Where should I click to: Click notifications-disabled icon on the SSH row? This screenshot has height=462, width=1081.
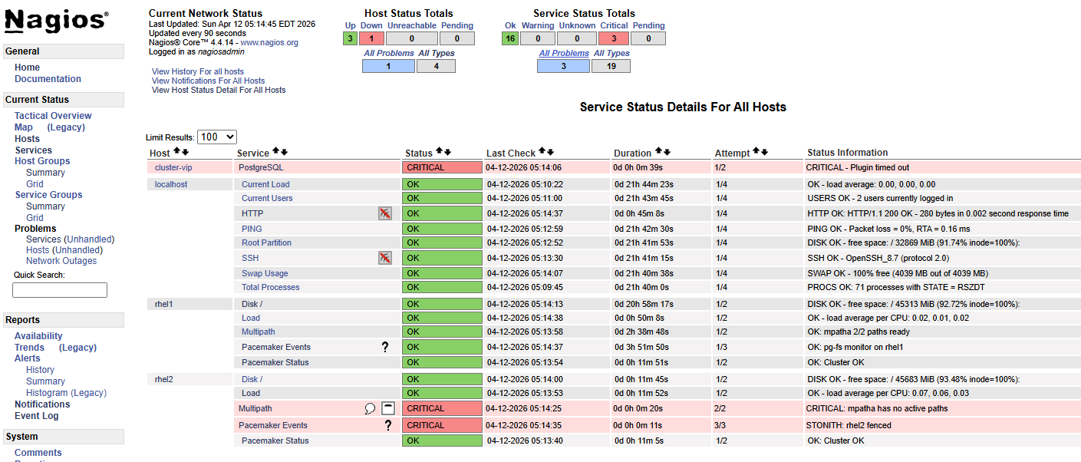(385, 258)
